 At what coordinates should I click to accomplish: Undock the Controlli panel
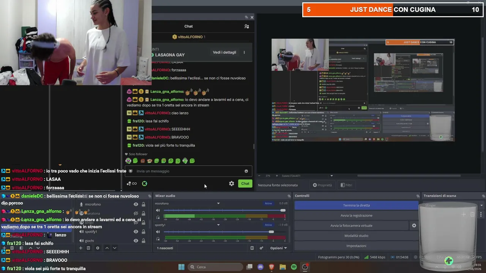tap(418, 196)
